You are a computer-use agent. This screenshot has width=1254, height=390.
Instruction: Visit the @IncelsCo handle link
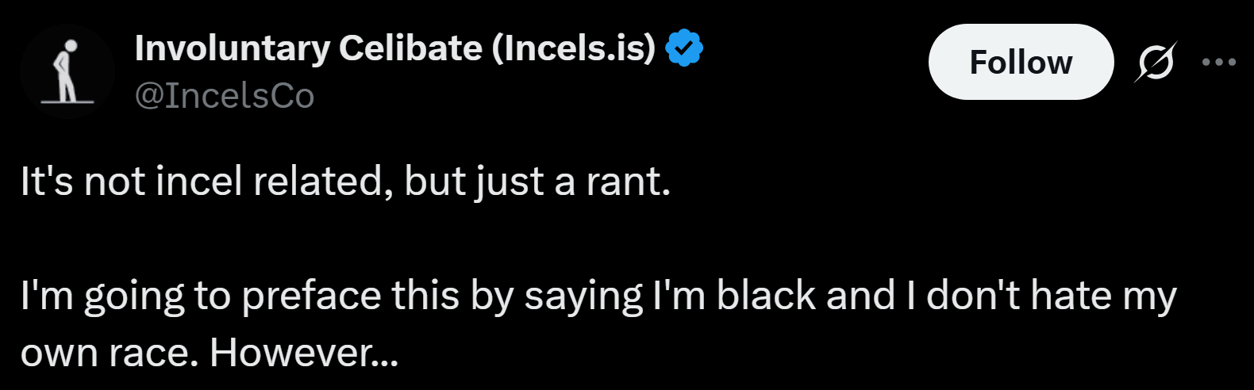[225, 96]
